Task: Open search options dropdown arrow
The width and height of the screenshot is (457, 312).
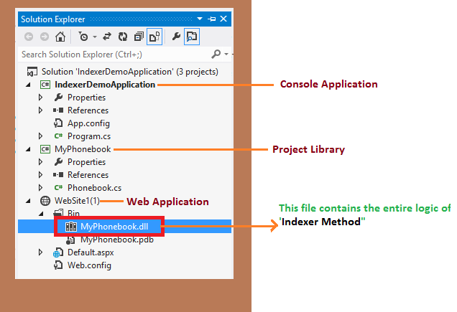Action: point(226,55)
